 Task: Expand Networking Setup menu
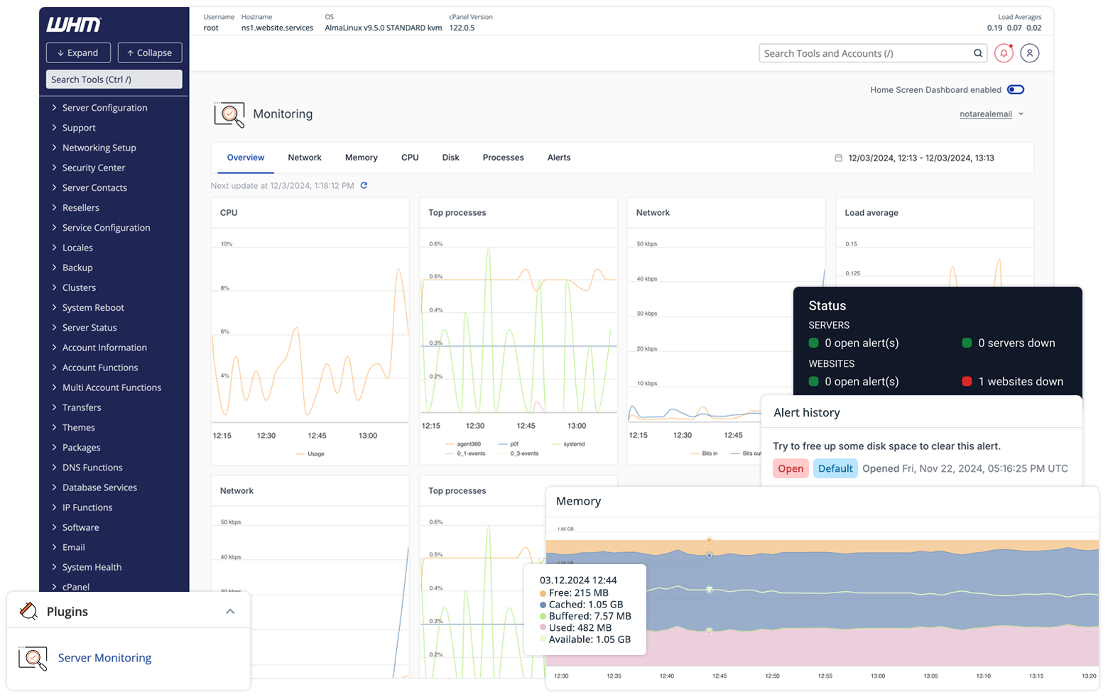pos(99,148)
